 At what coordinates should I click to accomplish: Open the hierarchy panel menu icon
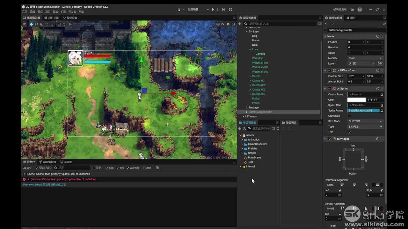(320, 18)
